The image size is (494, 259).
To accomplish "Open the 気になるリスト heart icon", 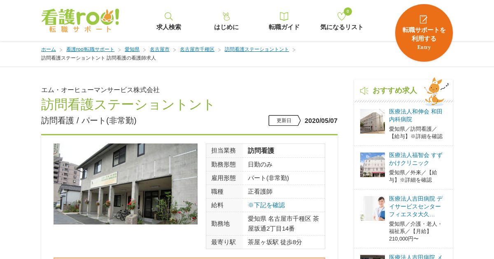I will 342,16.
